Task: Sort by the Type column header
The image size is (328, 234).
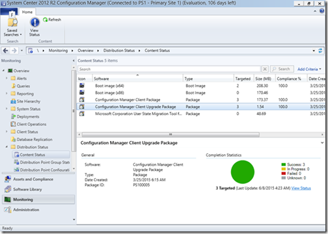Action: pyautogui.click(x=208, y=79)
